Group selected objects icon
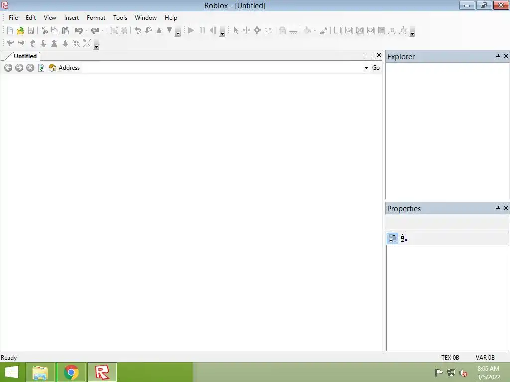510x382 pixels. click(x=114, y=30)
